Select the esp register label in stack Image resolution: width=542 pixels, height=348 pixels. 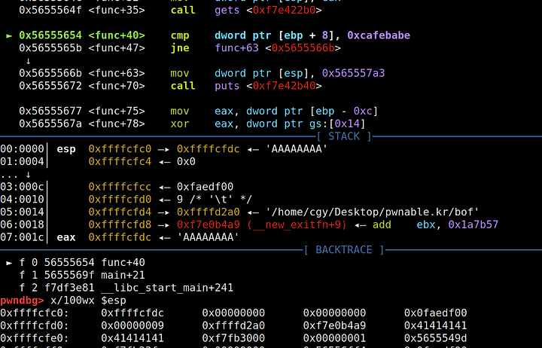pyautogui.click(x=66, y=149)
